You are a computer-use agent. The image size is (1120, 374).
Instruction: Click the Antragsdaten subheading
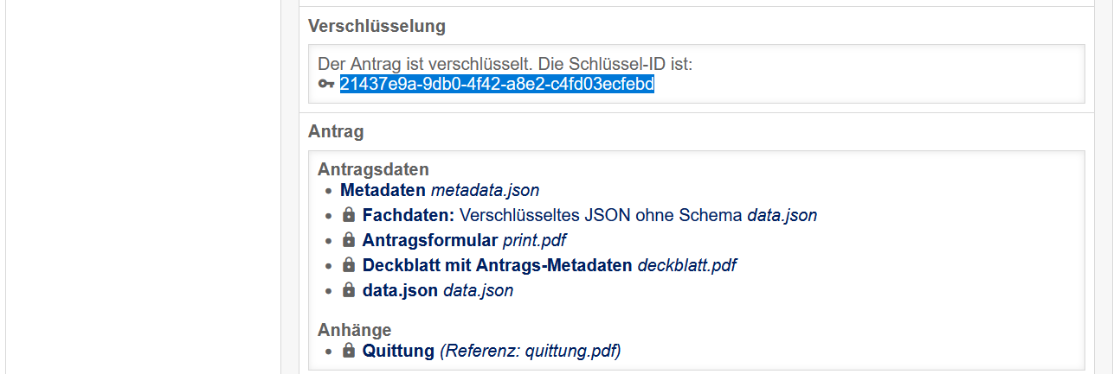tap(373, 169)
